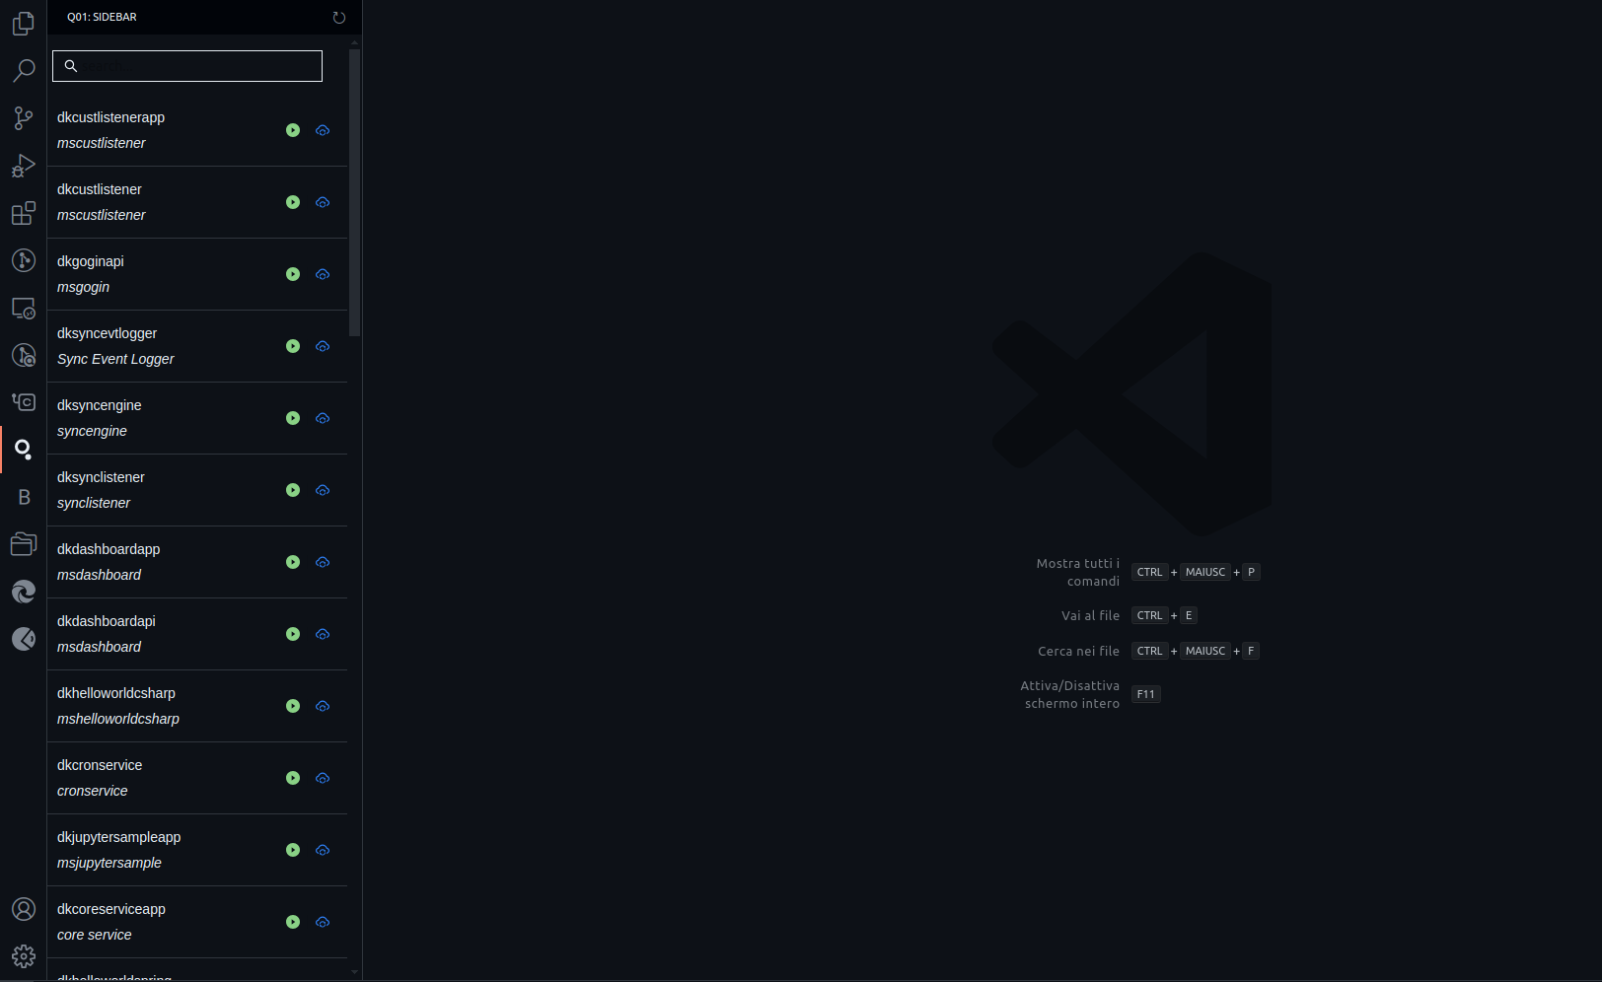Select the dkcustlistenerapp entry name
This screenshot has width=1602, height=982.
[110, 117]
